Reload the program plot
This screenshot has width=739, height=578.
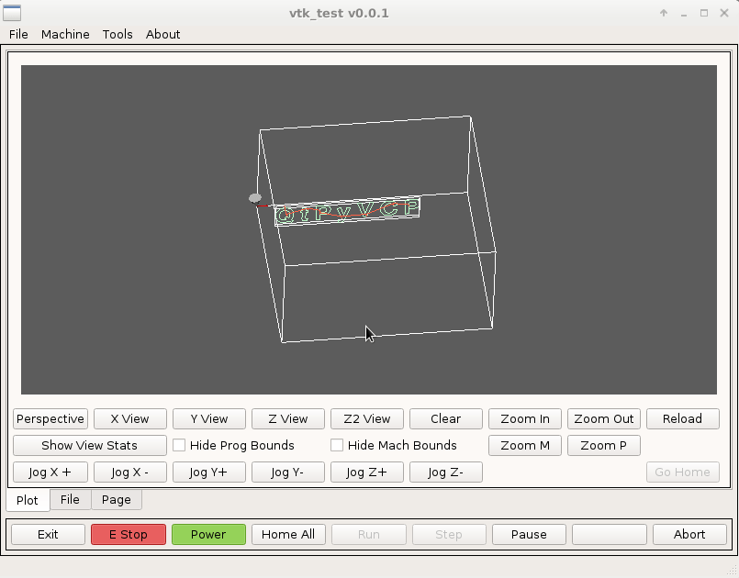[x=682, y=418]
